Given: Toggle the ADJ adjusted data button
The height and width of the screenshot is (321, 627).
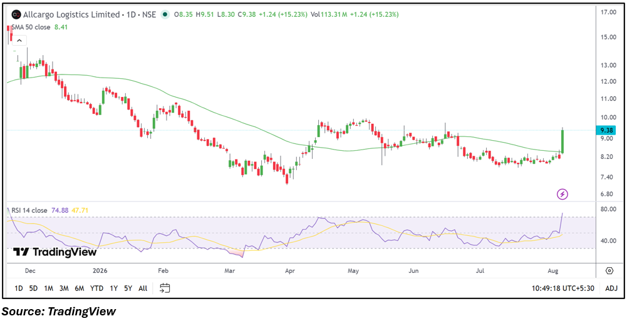Looking at the screenshot, I should click(611, 288).
